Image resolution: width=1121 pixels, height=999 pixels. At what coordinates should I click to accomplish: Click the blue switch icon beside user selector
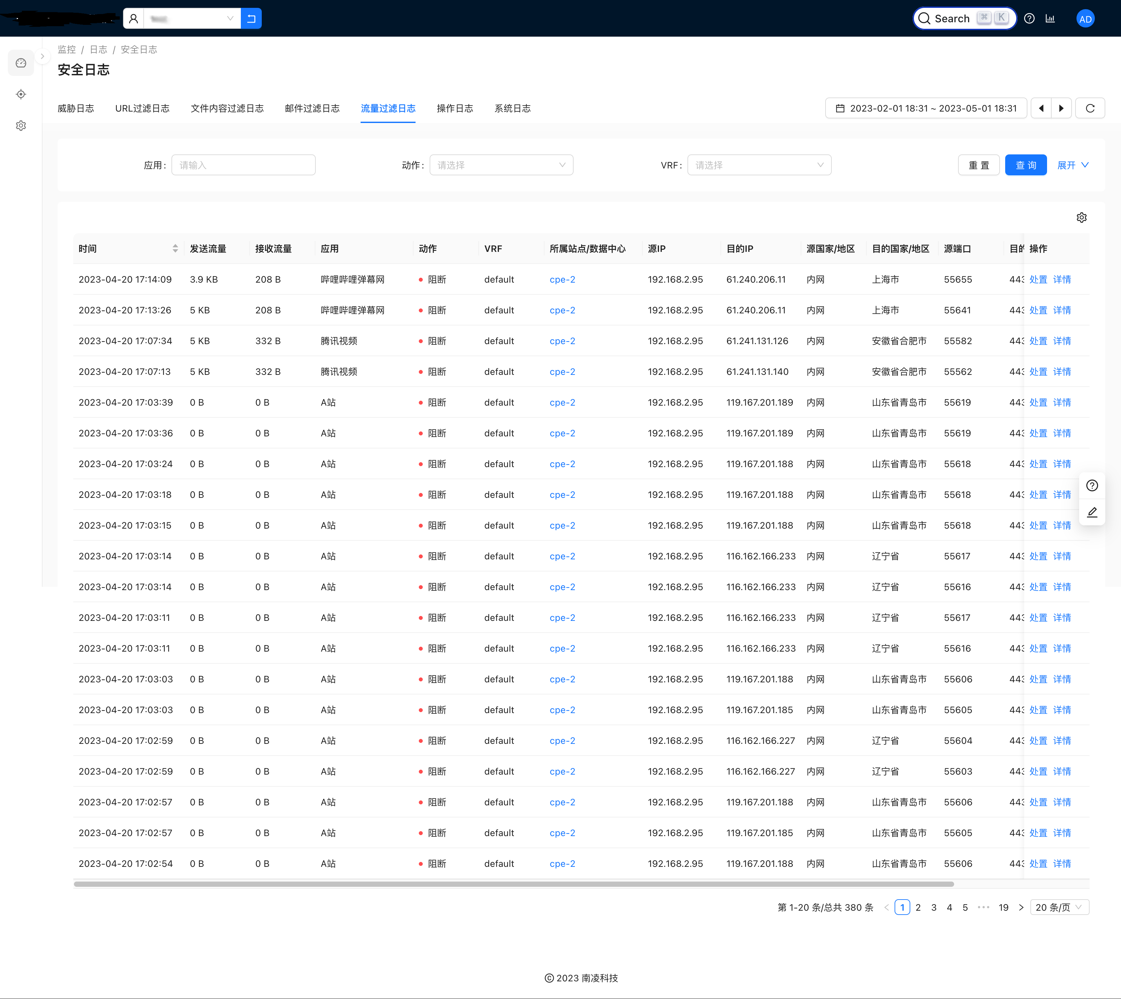(251, 19)
